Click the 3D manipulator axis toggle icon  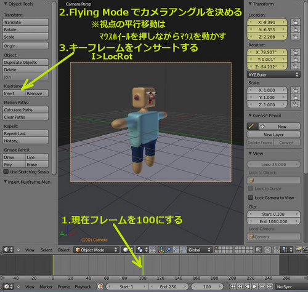(161, 250)
